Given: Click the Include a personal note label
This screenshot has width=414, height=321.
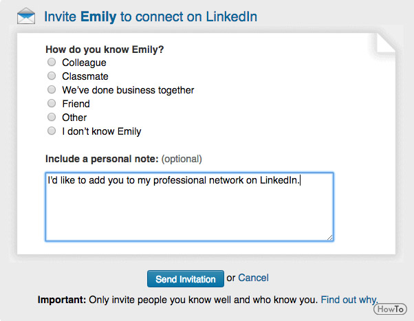Looking at the screenshot, I should (102, 159).
